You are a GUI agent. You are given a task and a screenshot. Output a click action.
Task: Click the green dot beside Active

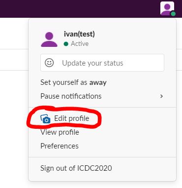(66, 44)
